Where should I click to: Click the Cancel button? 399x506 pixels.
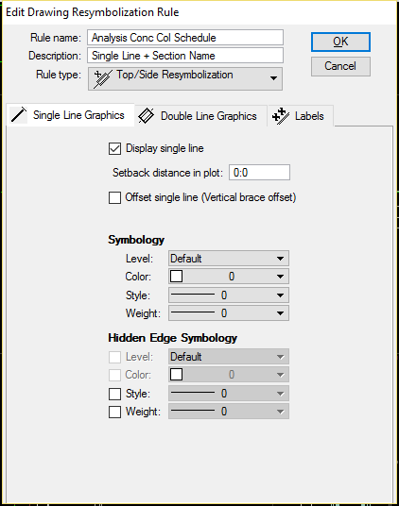coord(340,66)
